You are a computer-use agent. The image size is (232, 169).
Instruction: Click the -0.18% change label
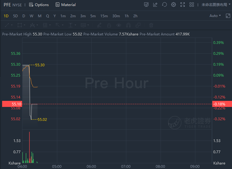[x=222, y=104]
